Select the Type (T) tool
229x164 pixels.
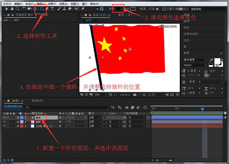point(52,9)
